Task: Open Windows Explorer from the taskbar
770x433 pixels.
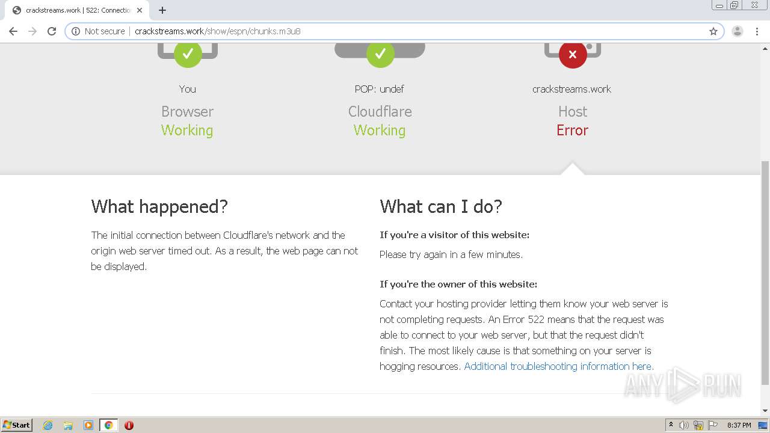Action: 68,425
